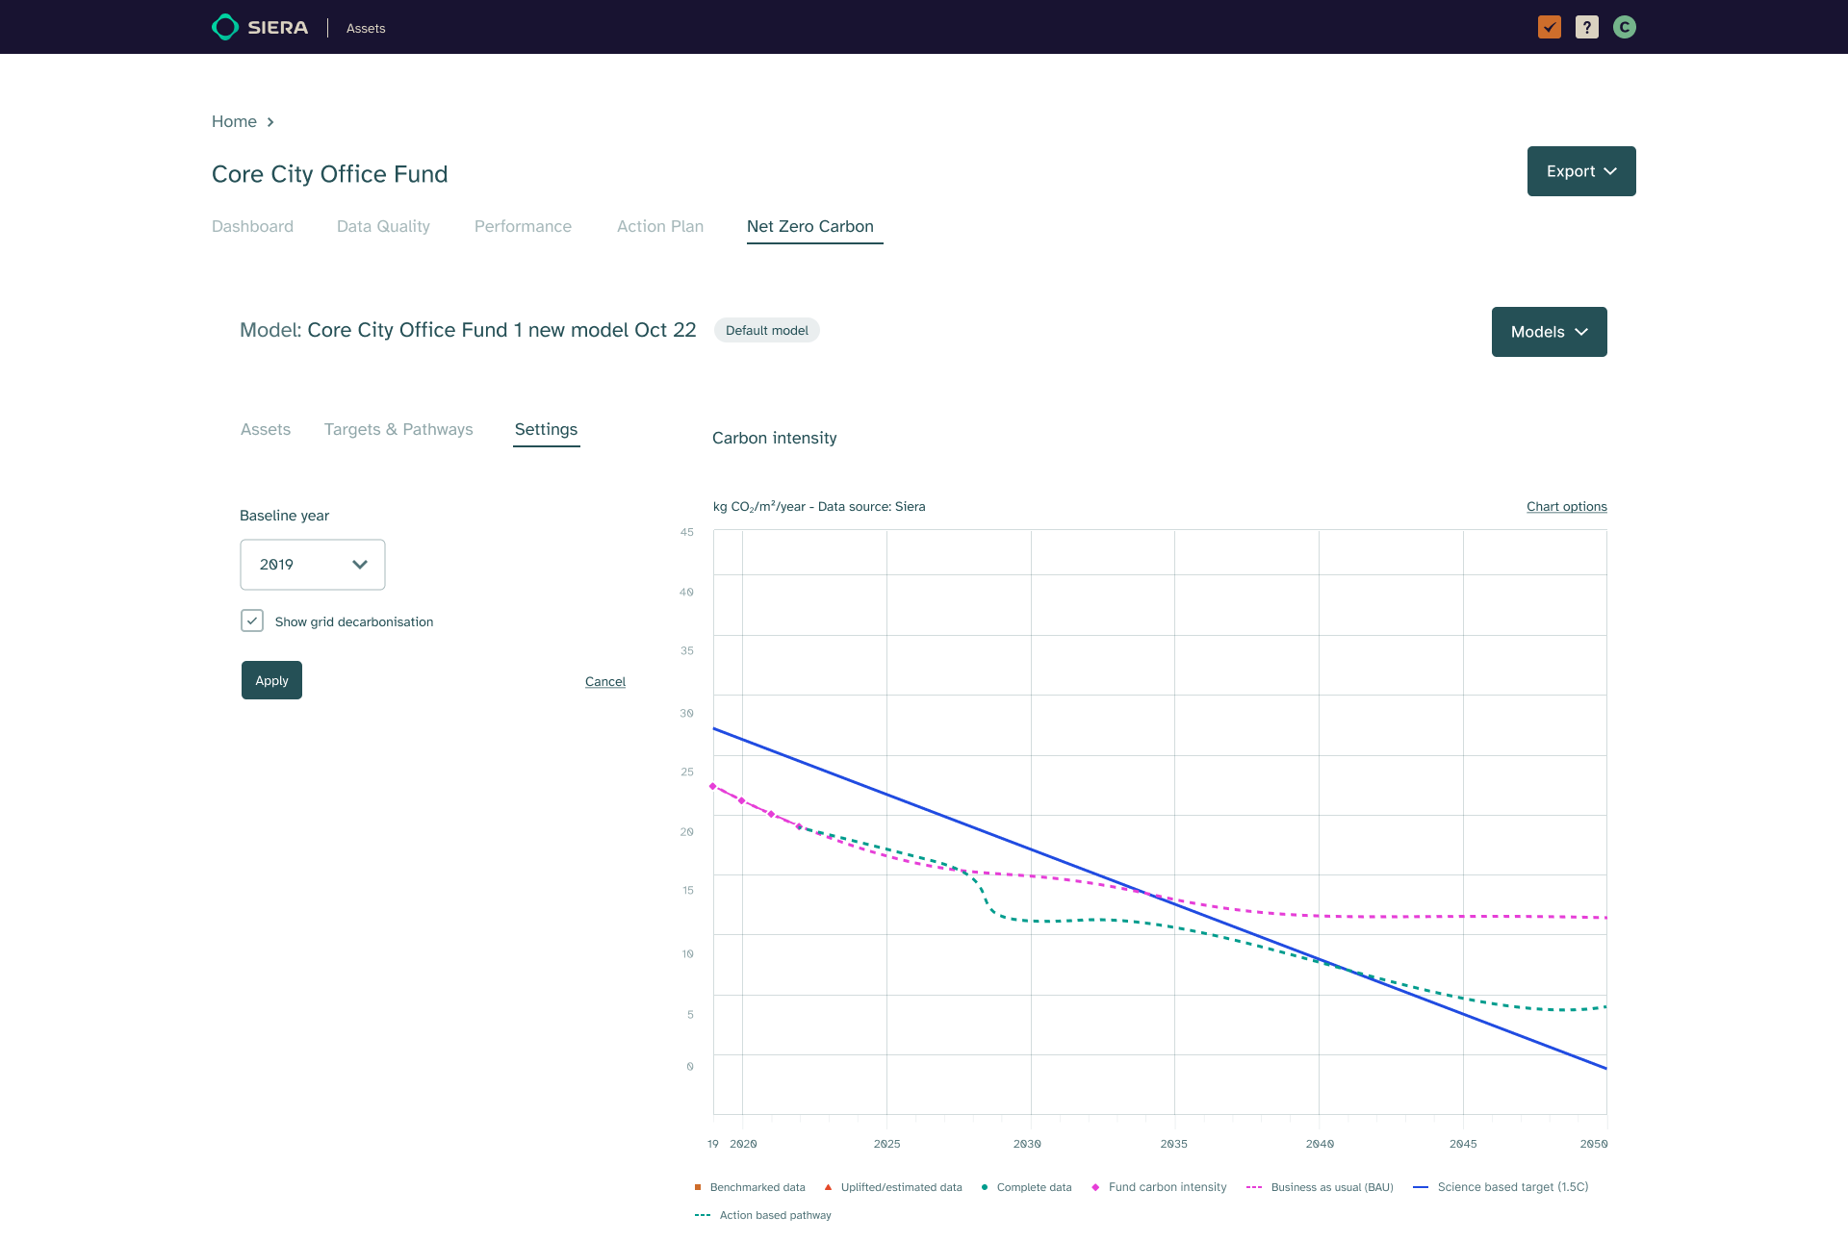Open the Baseline year 2019 dropdown

click(312, 565)
